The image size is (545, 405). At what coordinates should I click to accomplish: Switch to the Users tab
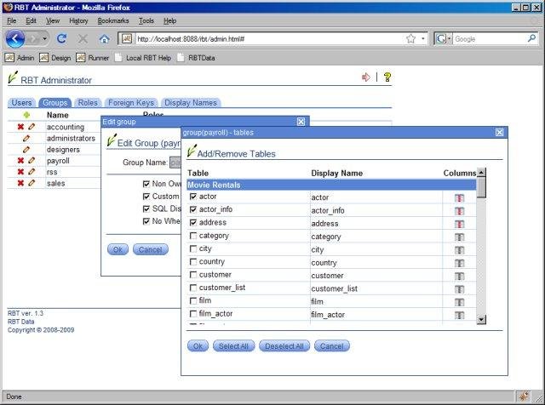click(x=21, y=103)
